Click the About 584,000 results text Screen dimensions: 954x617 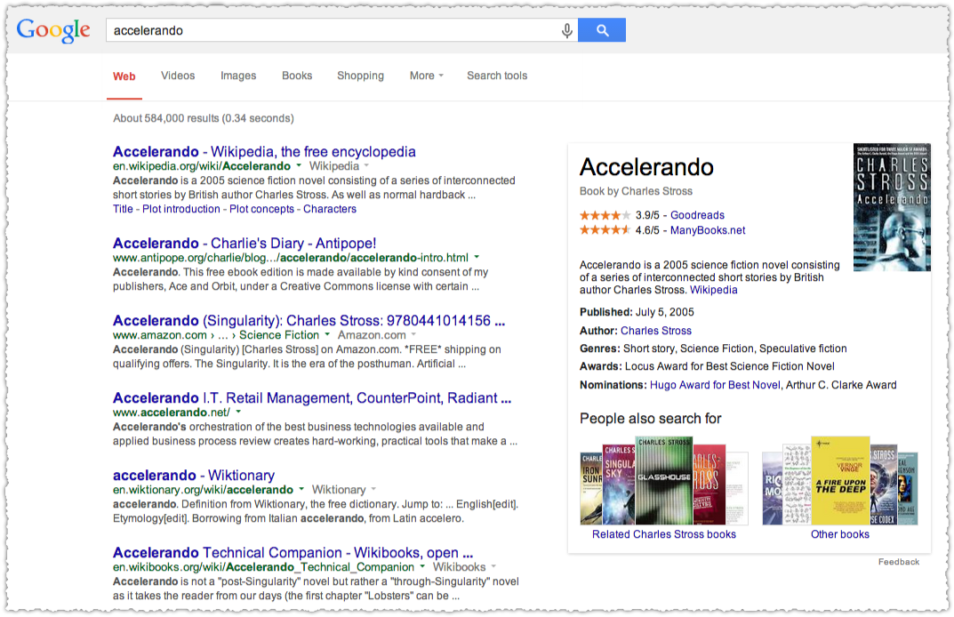point(204,118)
